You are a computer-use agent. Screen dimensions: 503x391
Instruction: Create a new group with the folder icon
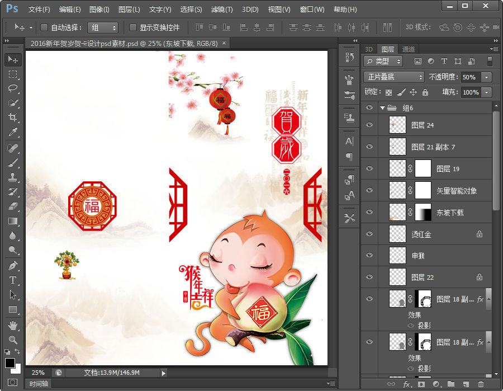[451, 384]
